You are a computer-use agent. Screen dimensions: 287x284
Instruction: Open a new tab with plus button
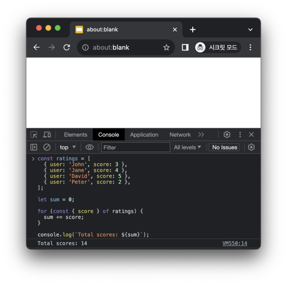coord(192,30)
